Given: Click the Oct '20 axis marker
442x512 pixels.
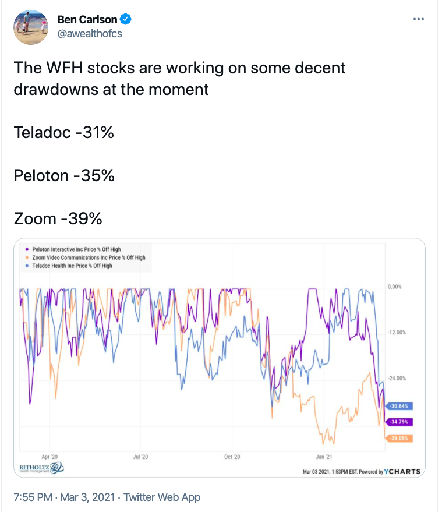Looking at the screenshot, I should [232, 457].
